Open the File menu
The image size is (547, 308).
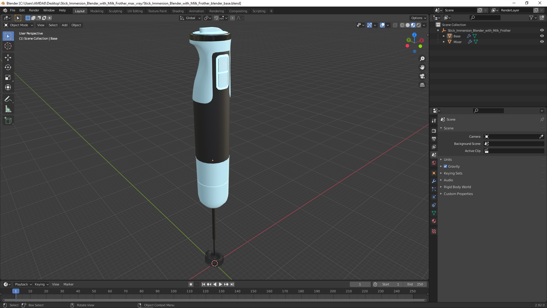pyautogui.click(x=13, y=10)
